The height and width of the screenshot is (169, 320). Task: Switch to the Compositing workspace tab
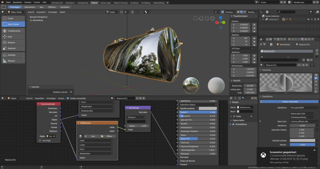pyautogui.click(x=82, y=2)
